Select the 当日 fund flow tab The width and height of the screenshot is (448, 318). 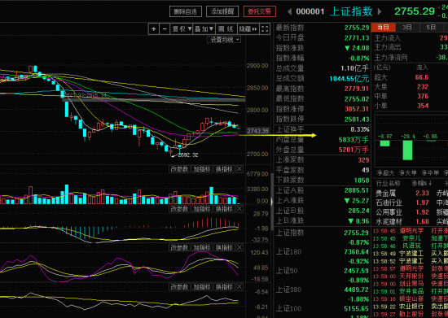click(x=384, y=28)
